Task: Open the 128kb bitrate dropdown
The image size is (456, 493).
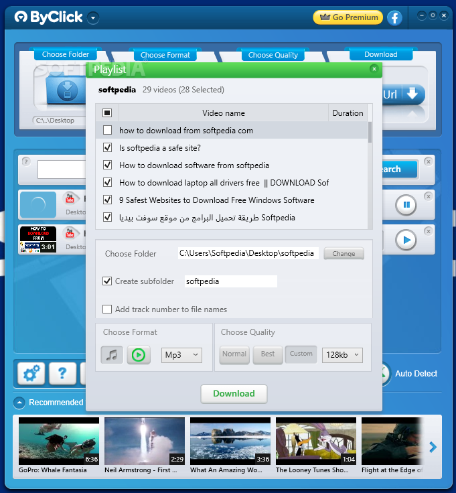Action: tap(342, 355)
